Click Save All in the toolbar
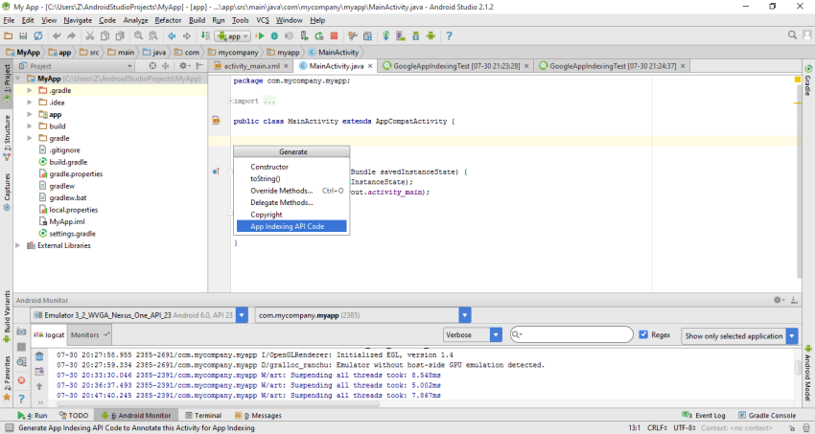Viewport: 815px width, 434px height. point(23,35)
